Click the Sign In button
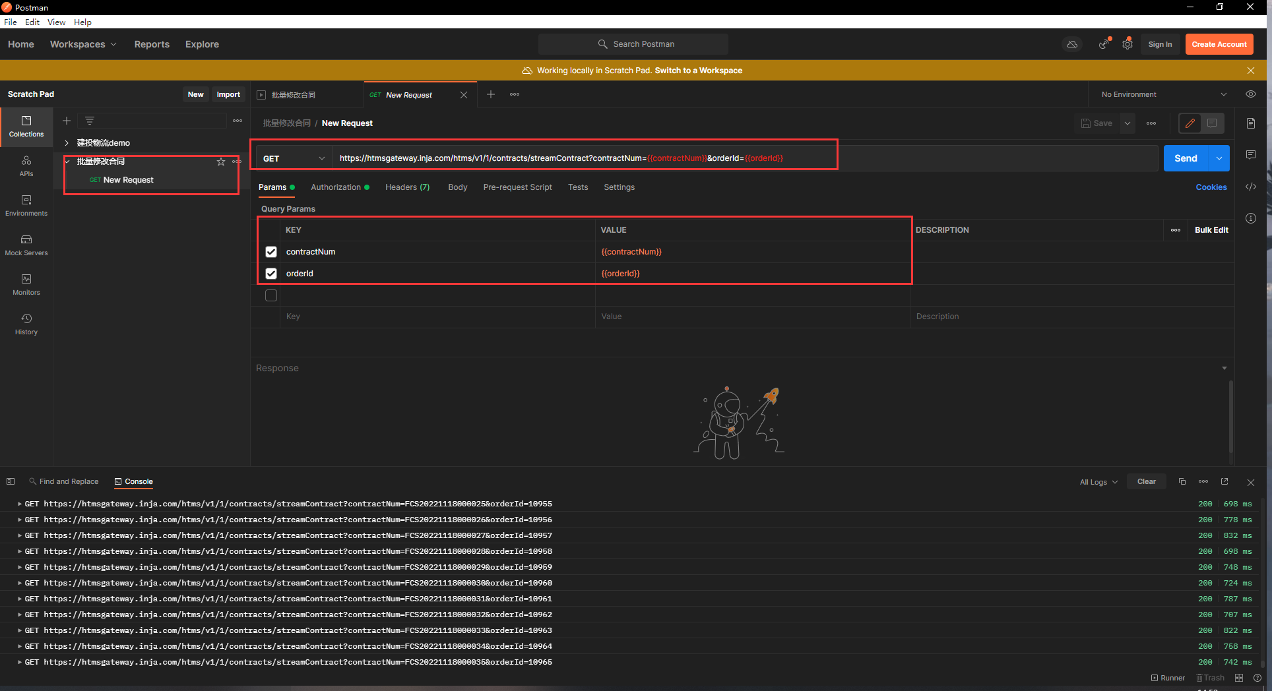1272x691 pixels. (x=1160, y=44)
